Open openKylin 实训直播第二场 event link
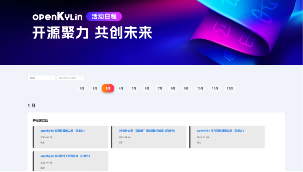Image resolution: width=303 pixels, height=172 pixels. coord(63,131)
